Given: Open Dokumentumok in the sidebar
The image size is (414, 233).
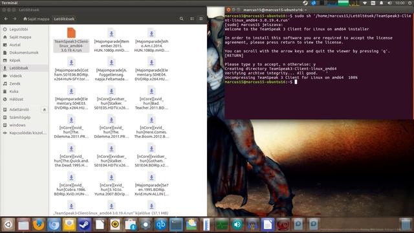Looking at the screenshot, I should point(25,52).
